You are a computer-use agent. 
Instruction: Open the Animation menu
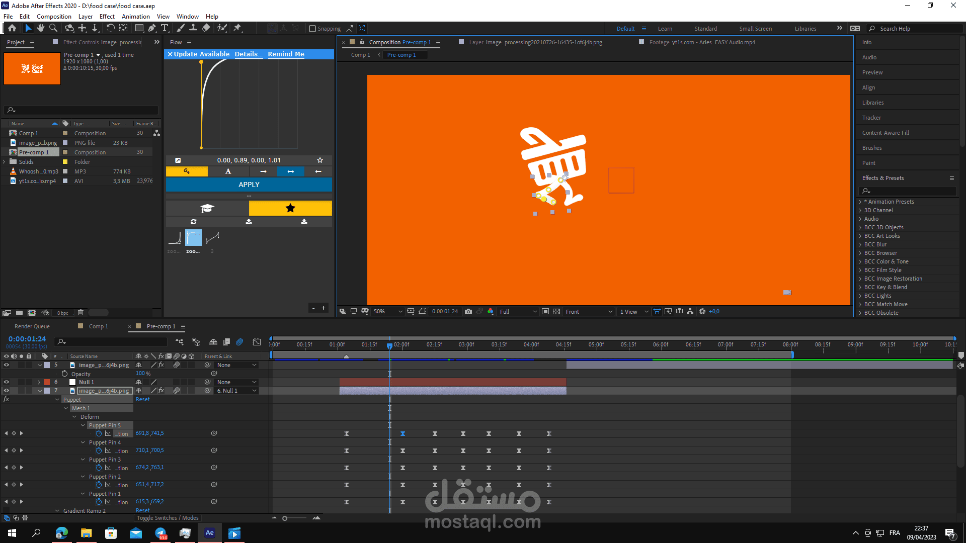tap(135, 17)
